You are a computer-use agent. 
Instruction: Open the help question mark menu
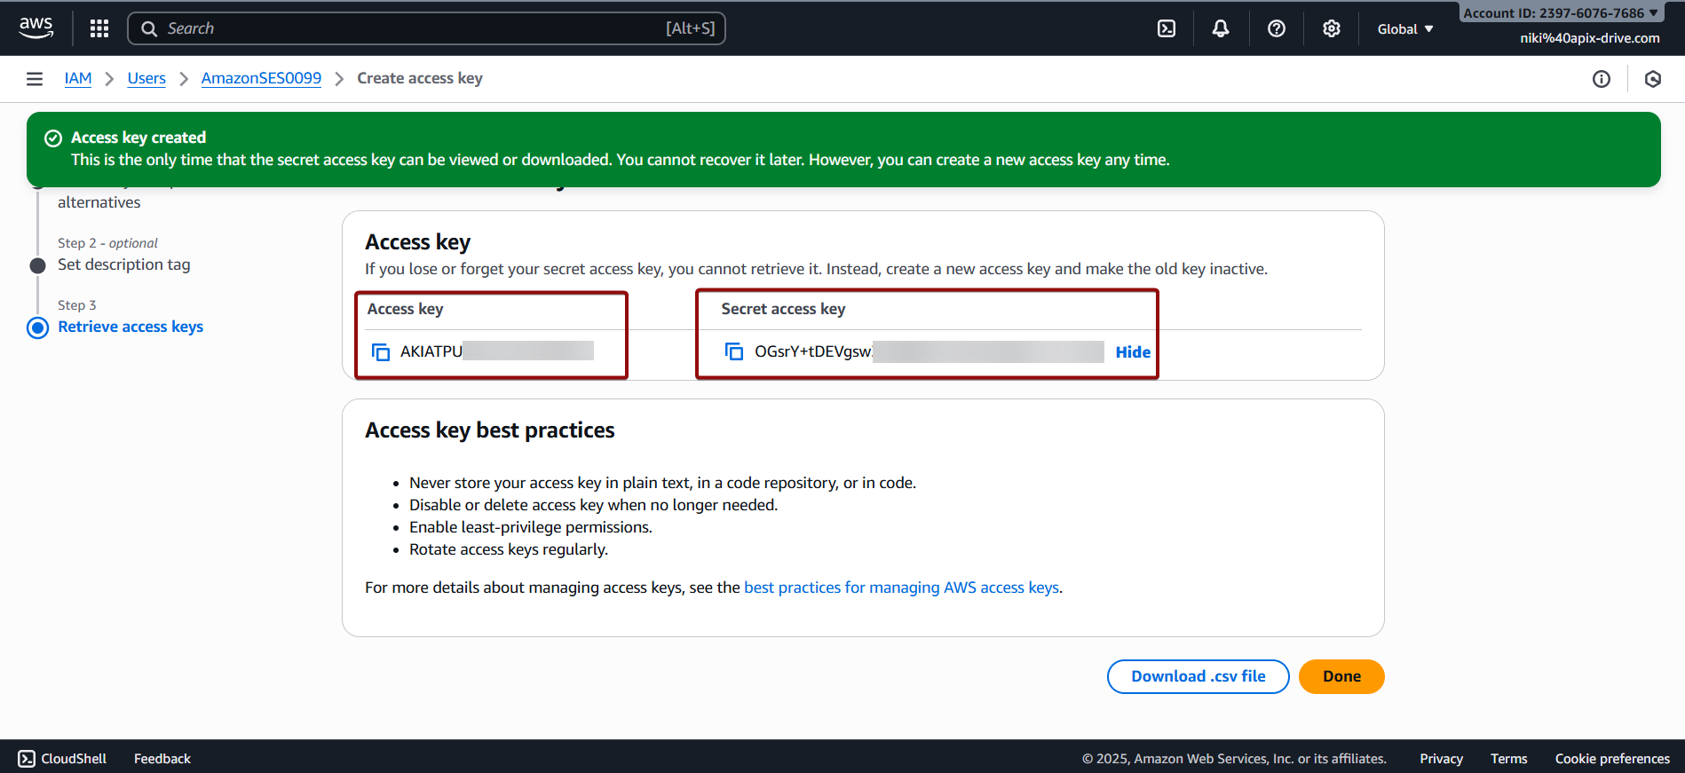(1276, 28)
